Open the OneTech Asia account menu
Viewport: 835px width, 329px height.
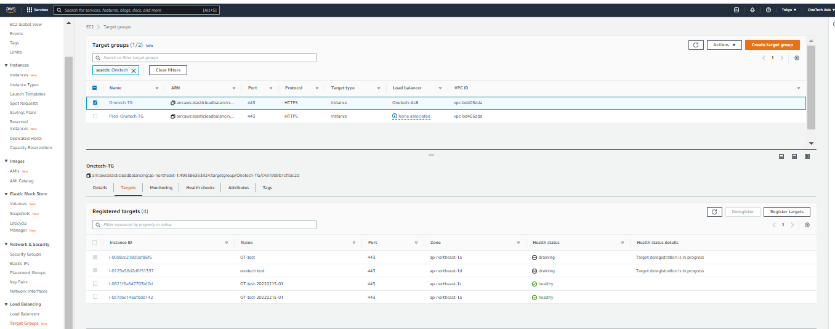pyautogui.click(x=821, y=10)
